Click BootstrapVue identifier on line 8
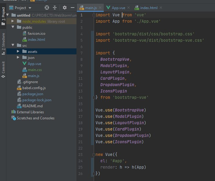Viewport: 215px width, 181px height. pyautogui.click(x=115, y=59)
